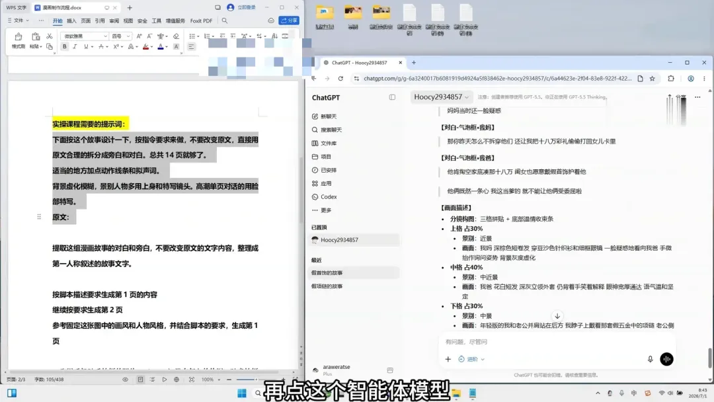The width and height of the screenshot is (714, 402).
Task: Start voice mode with the black waveform button
Action: [666, 359]
